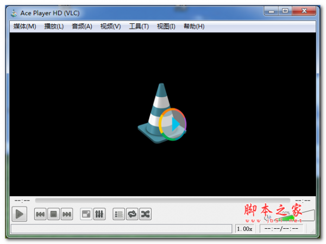Skip to the next media track
Screen dimensions: 326x244
click(x=67, y=214)
